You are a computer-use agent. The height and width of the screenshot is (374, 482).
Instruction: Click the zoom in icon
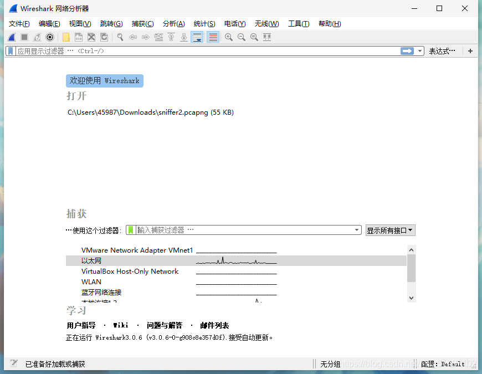click(x=229, y=38)
